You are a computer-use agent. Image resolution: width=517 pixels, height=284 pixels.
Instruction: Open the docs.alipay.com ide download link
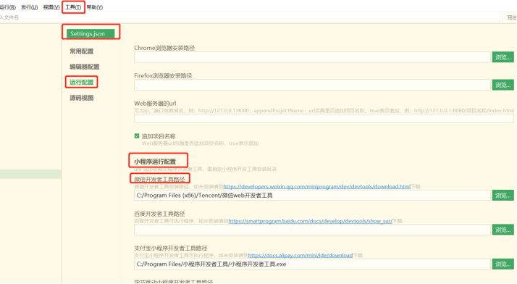300,255
